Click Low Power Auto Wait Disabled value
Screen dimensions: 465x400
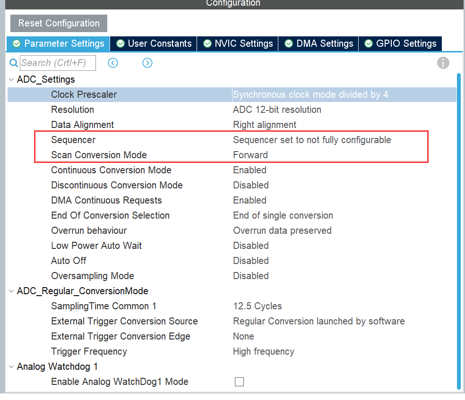[251, 246]
